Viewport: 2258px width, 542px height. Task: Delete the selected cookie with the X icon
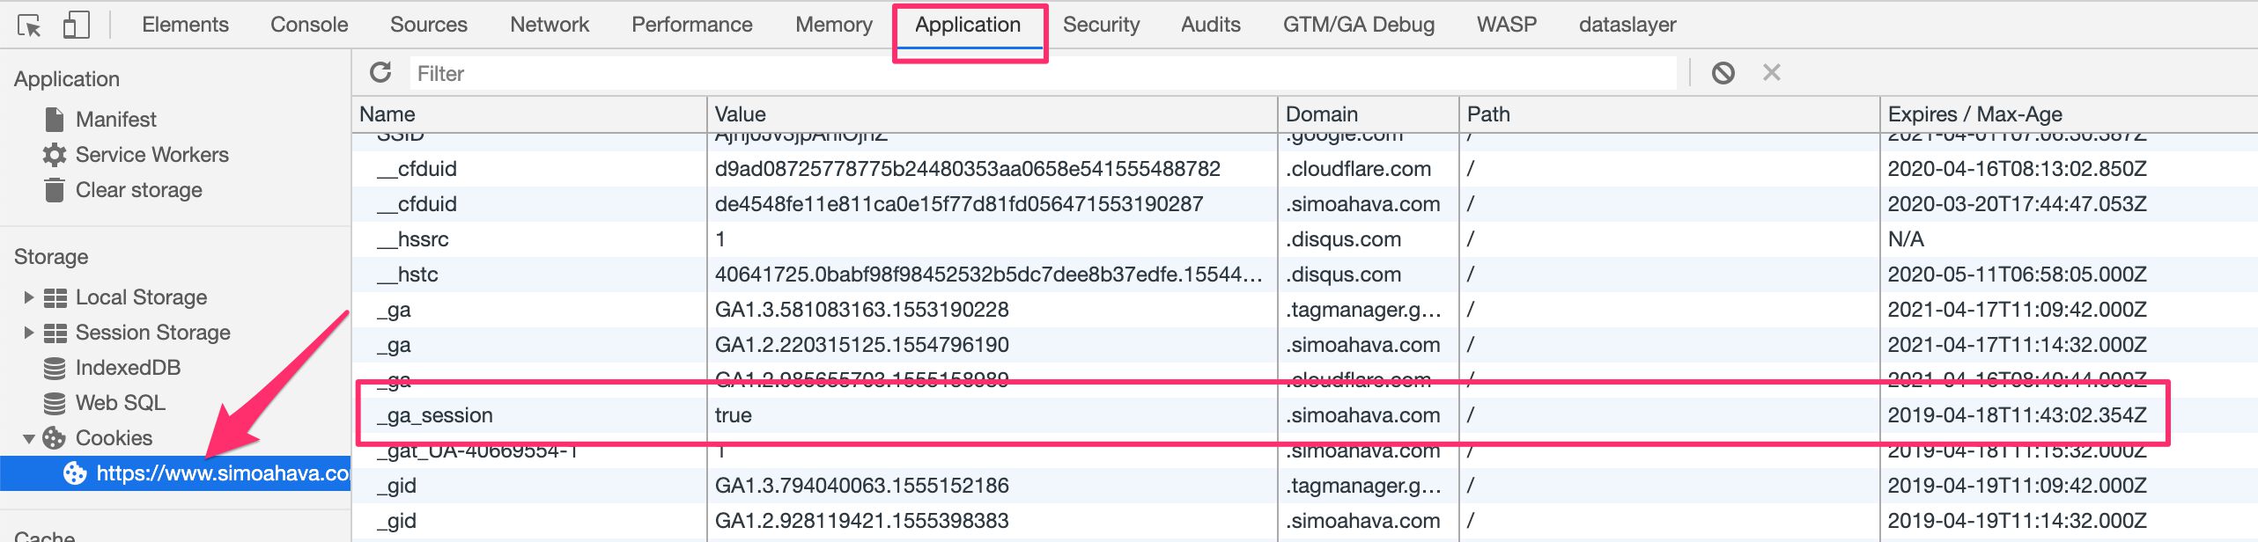point(1772,73)
